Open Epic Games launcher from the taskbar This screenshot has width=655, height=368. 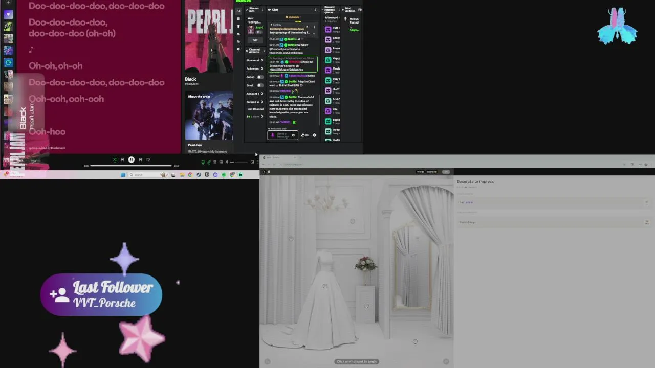[207, 175]
